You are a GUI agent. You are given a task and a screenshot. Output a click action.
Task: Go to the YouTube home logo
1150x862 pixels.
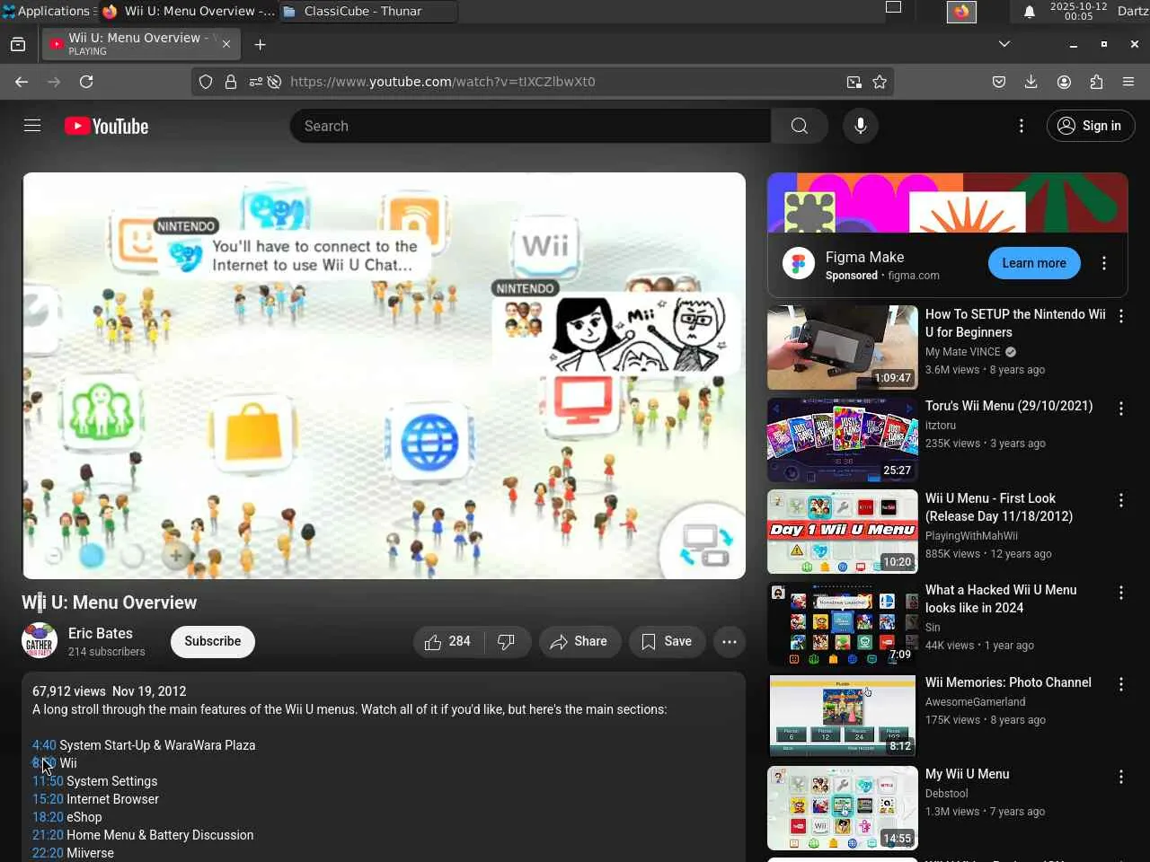click(x=106, y=127)
